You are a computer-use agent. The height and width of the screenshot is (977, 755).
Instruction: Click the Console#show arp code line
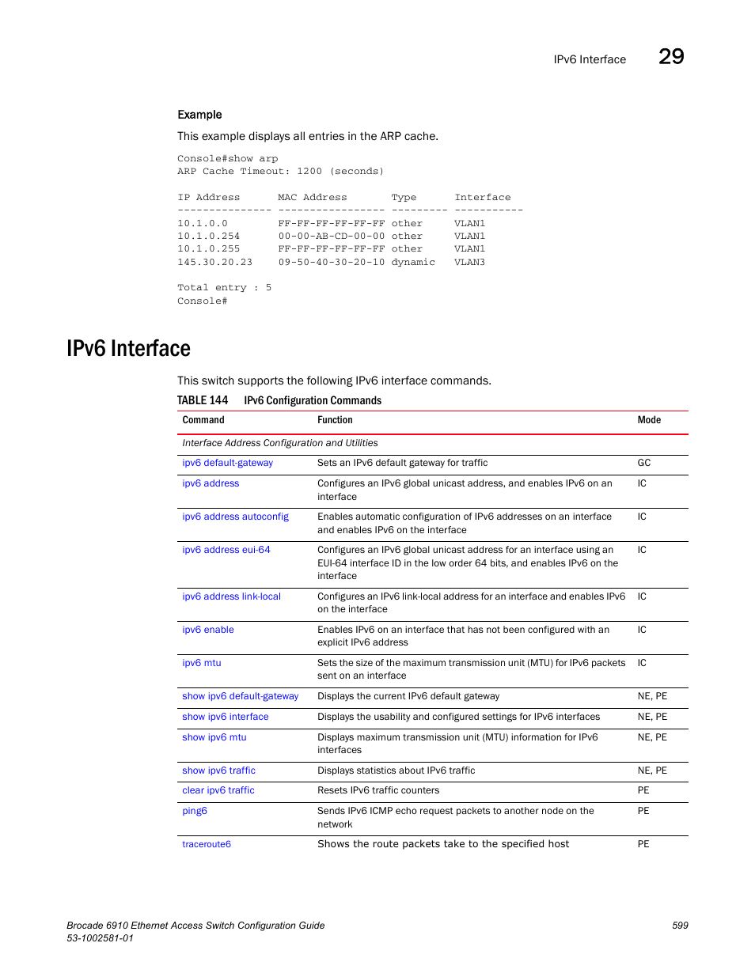tap(227, 159)
